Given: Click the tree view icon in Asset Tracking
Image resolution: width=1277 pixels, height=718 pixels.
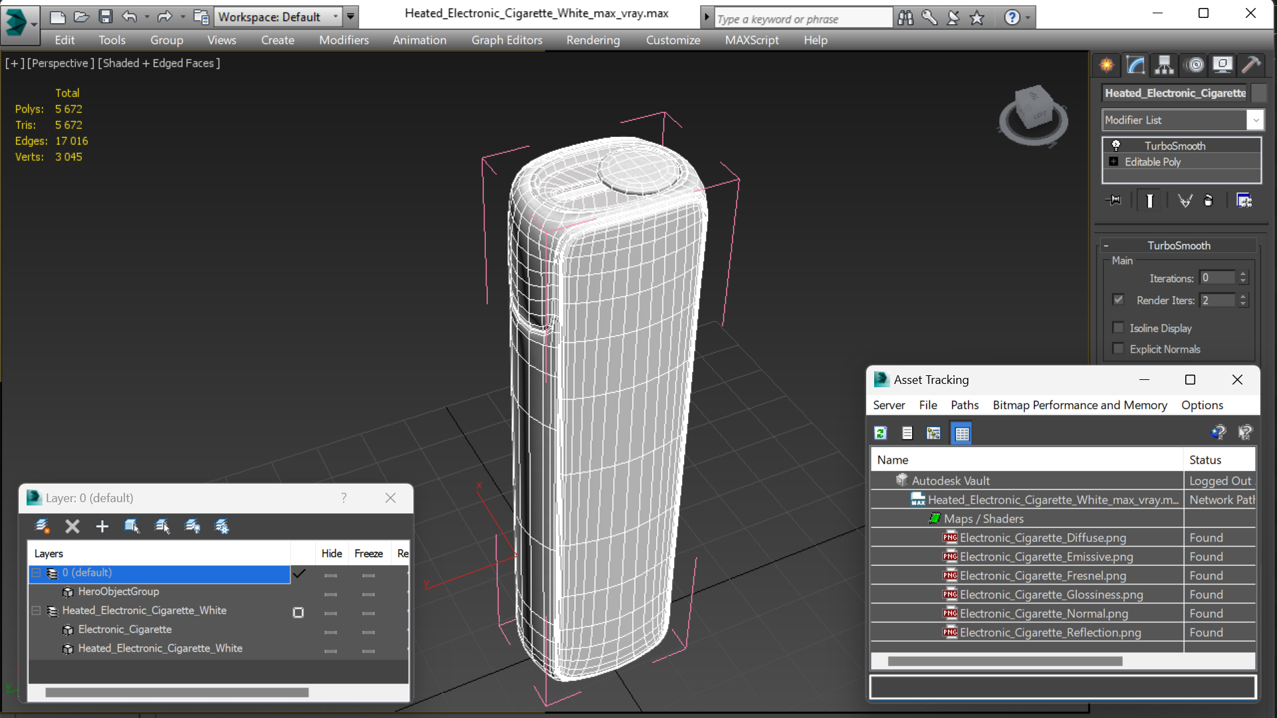Looking at the screenshot, I should coord(934,434).
